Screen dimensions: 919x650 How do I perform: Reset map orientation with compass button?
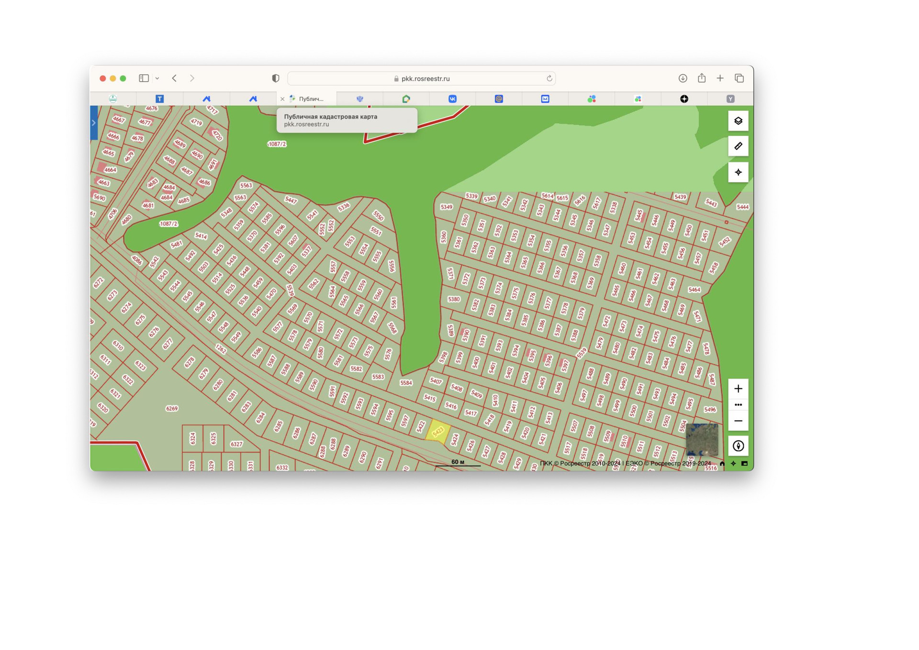click(738, 446)
